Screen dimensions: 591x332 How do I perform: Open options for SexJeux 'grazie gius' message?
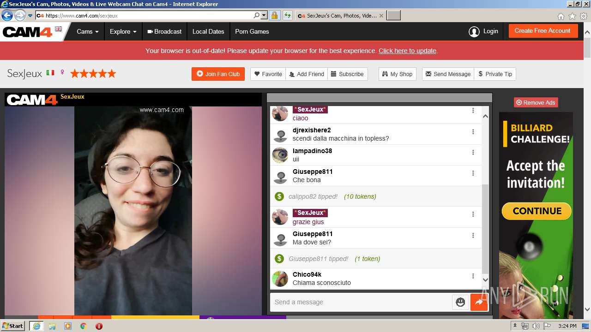click(x=473, y=214)
